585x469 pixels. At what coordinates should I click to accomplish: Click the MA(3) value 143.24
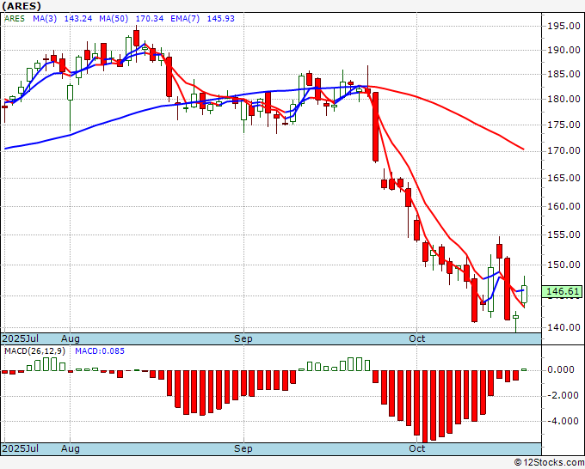78,19
